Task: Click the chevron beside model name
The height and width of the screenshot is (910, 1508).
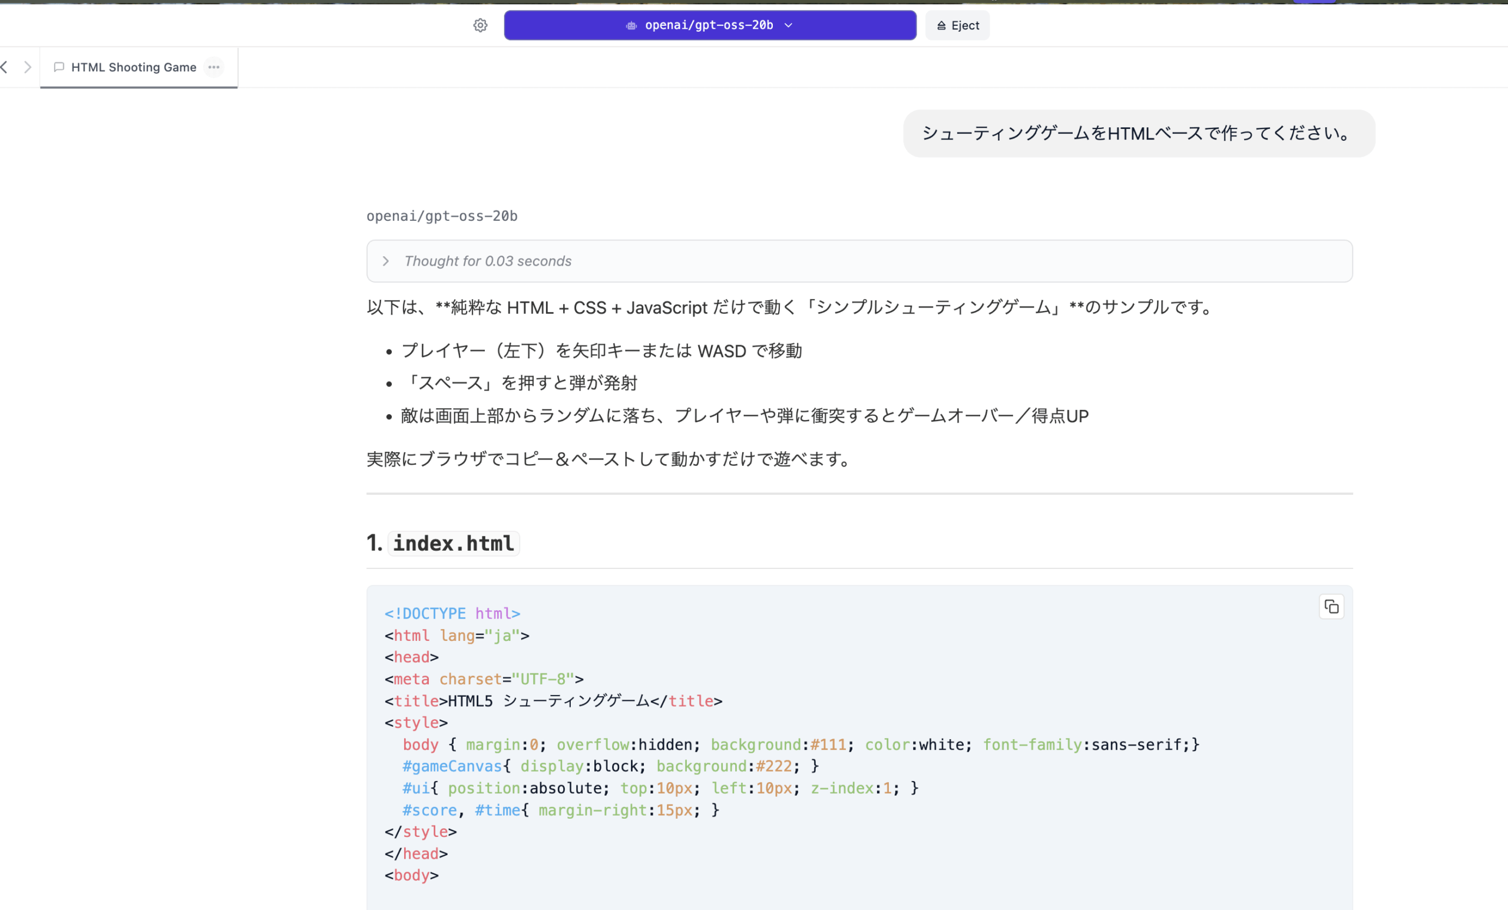Action: click(x=788, y=25)
